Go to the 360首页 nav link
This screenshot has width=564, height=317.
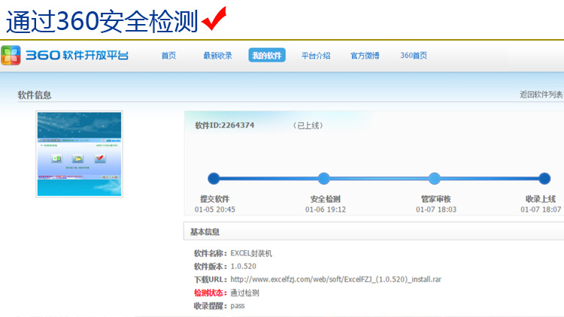(x=414, y=56)
